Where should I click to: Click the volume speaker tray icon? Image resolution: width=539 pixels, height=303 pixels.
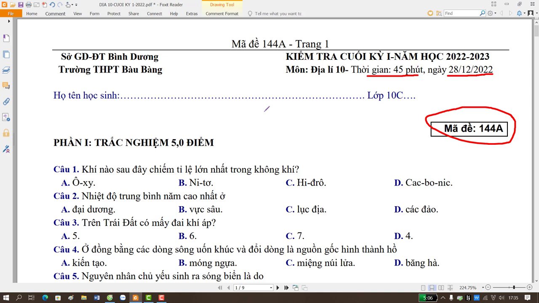pyautogui.click(x=502, y=298)
